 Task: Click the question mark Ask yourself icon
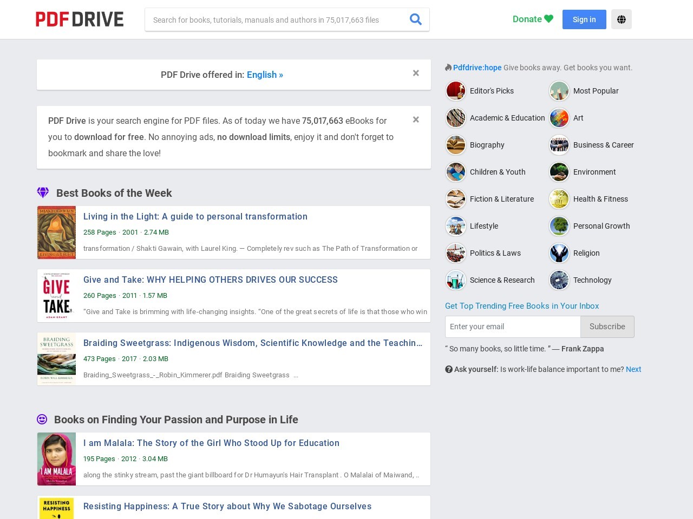pos(449,369)
